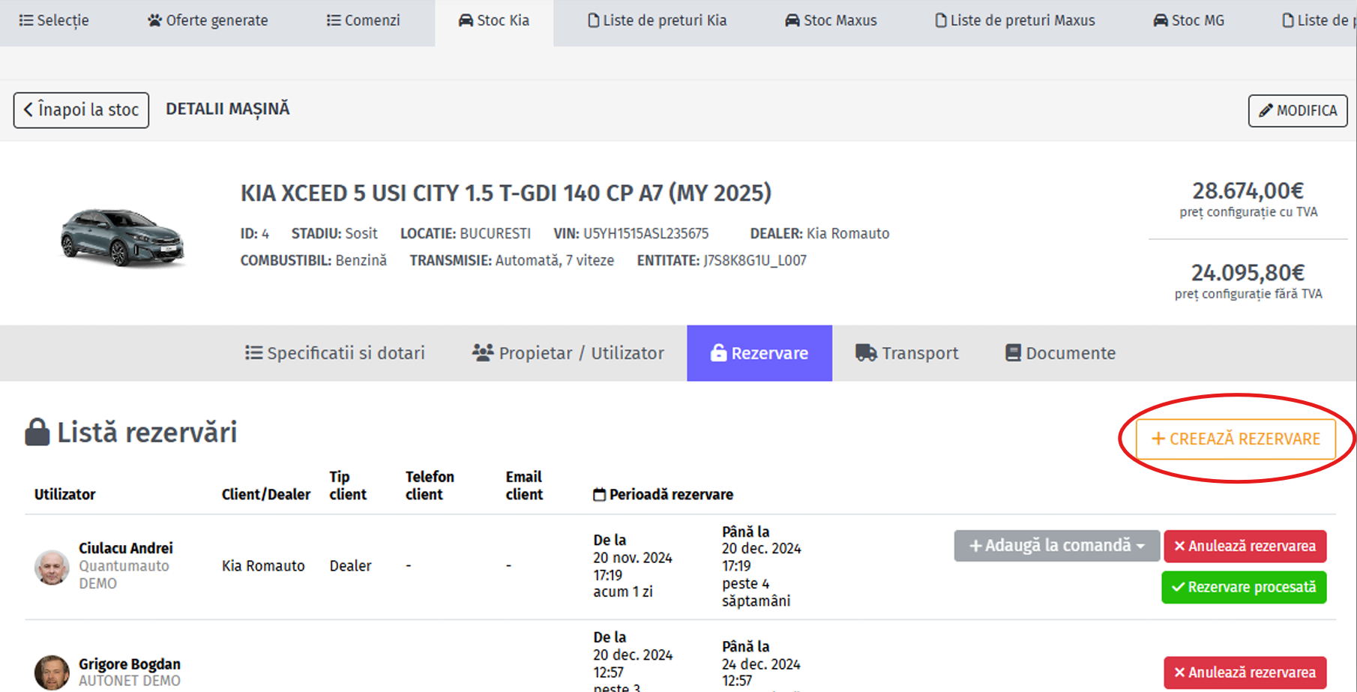Image resolution: width=1357 pixels, height=692 pixels.
Task: Click the pencil icon in MODIFICA
Action: (x=1266, y=111)
